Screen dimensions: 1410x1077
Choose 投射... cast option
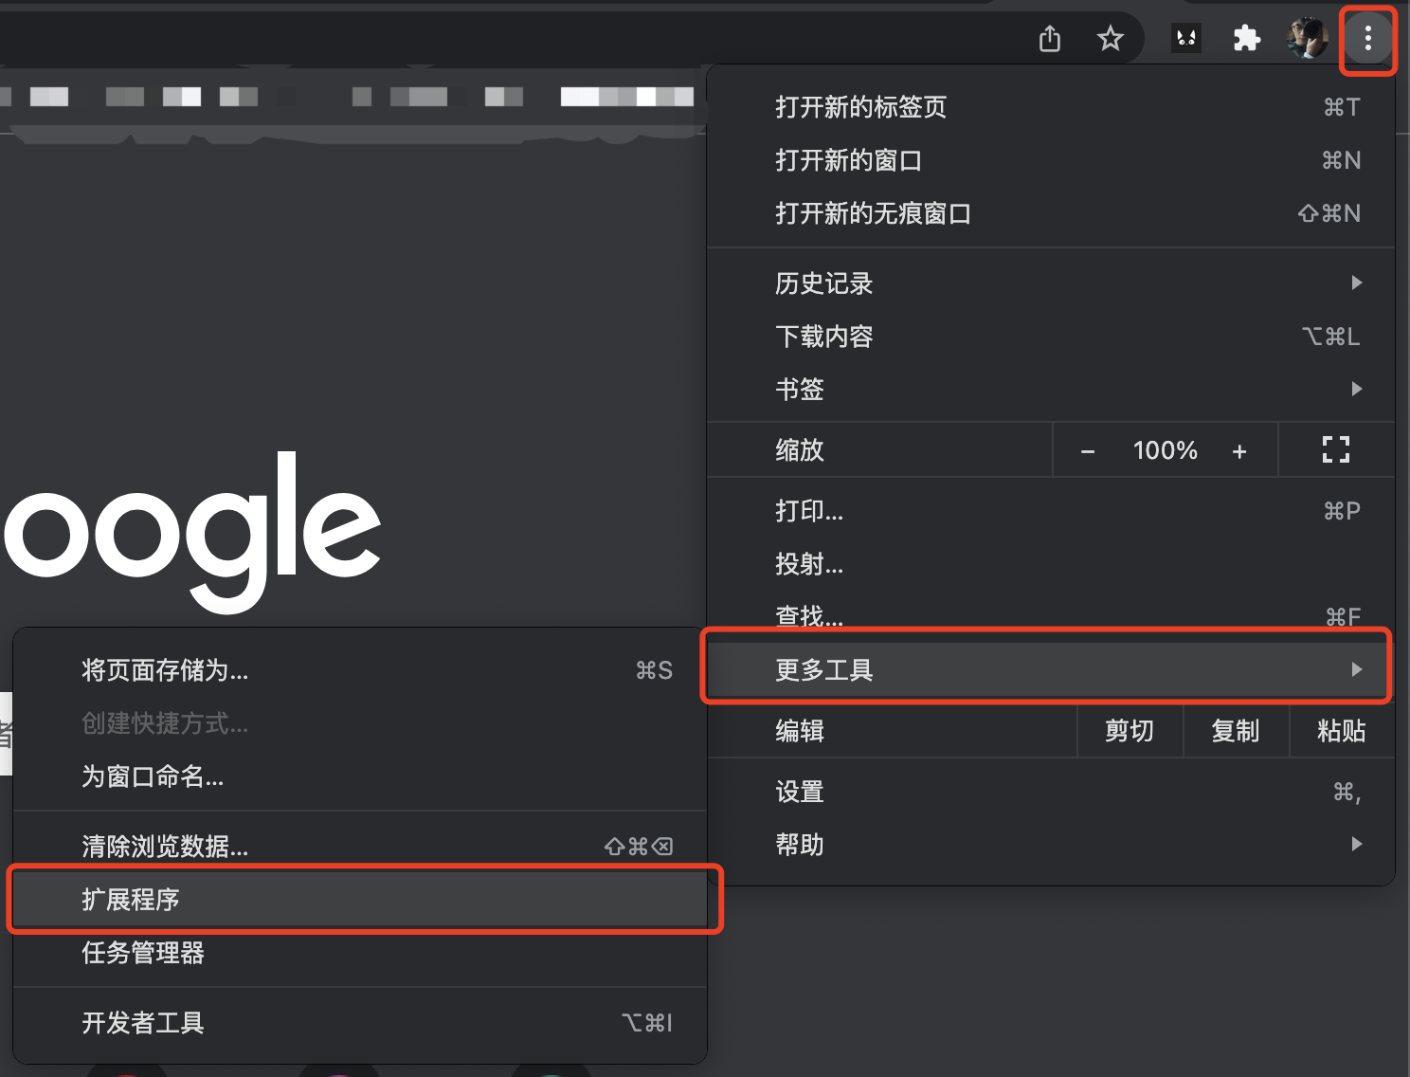pyautogui.click(x=1051, y=564)
